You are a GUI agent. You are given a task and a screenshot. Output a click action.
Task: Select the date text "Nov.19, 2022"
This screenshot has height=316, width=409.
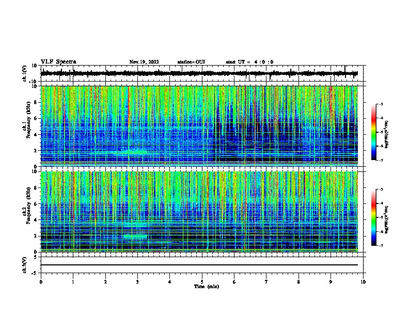[x=144, y=62]
